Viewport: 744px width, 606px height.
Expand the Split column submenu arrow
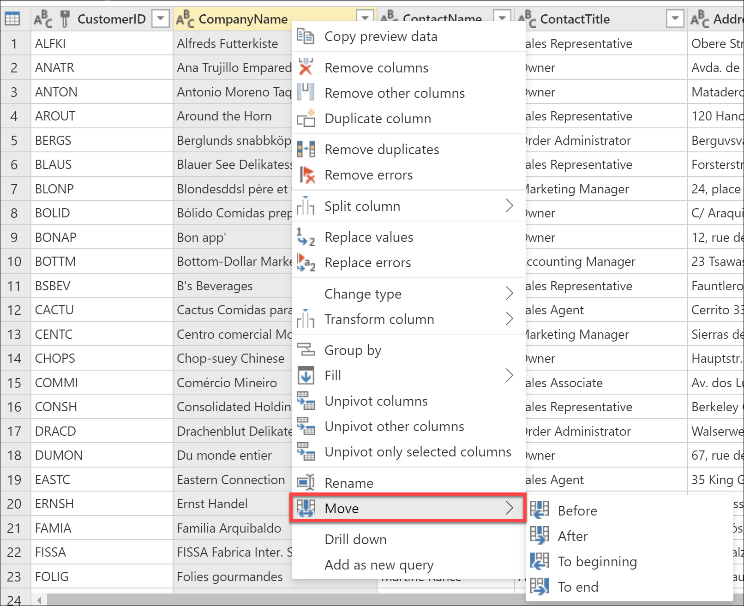pos(509,206)
